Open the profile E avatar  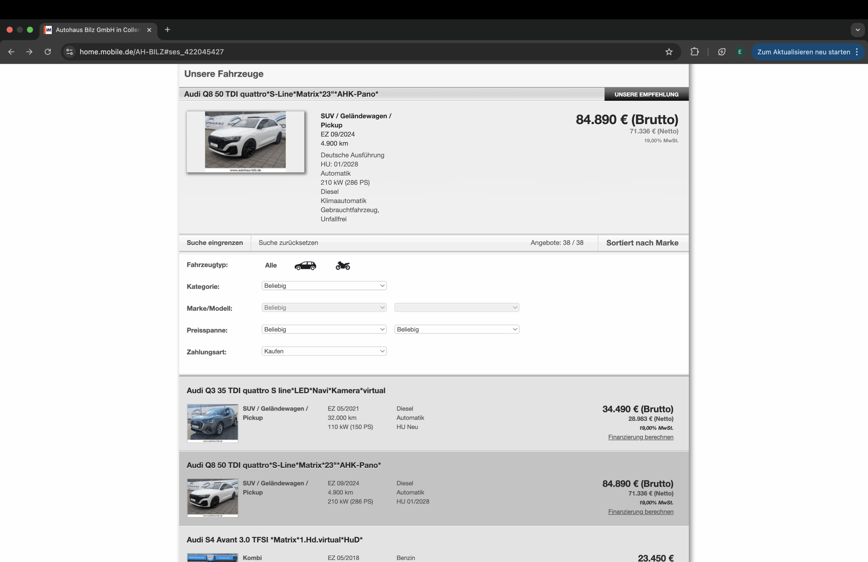tap(739, 52)
